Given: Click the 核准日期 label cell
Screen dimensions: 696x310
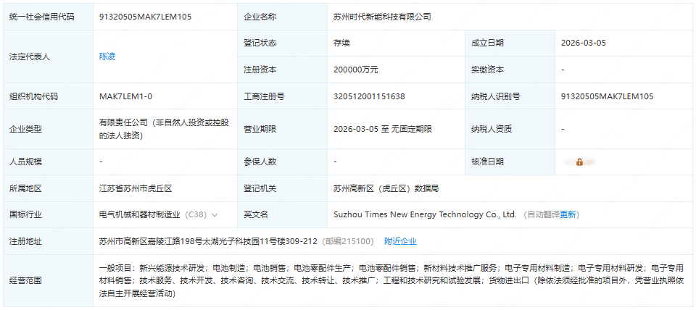Looking at the screenshot, I should click(x=510, y=162).
